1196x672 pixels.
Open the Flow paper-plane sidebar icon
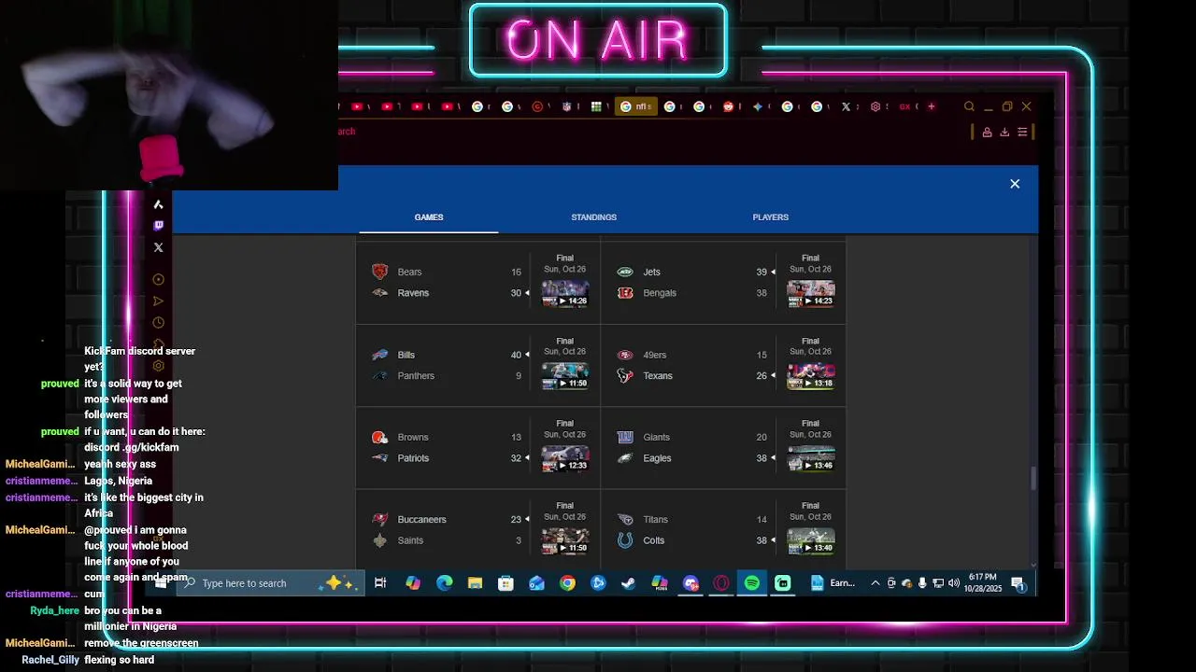pyautogui.click(x=158, y=301)
